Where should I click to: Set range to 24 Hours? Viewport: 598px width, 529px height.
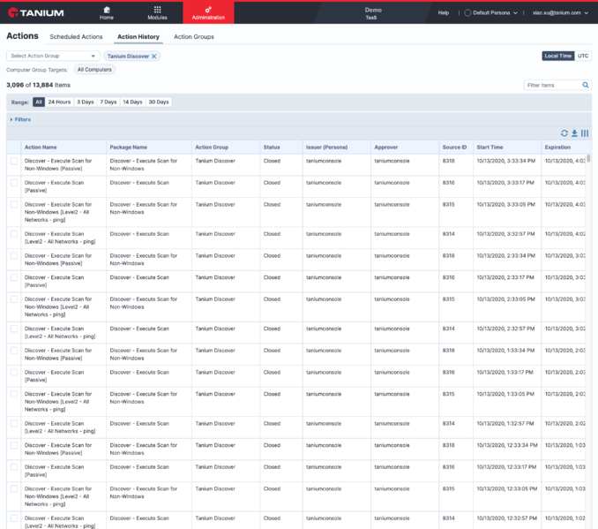[59, 102]
